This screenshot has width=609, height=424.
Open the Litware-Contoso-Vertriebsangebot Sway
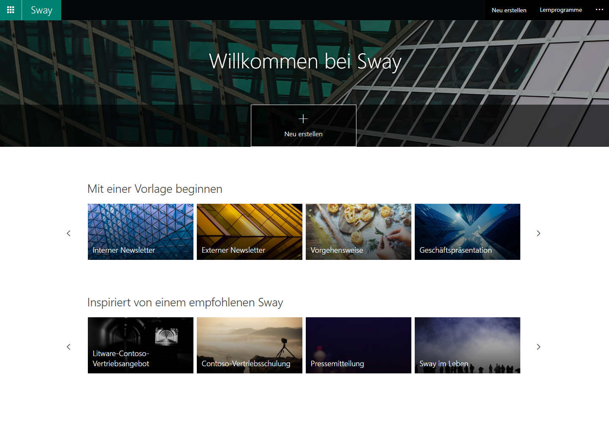141,345
